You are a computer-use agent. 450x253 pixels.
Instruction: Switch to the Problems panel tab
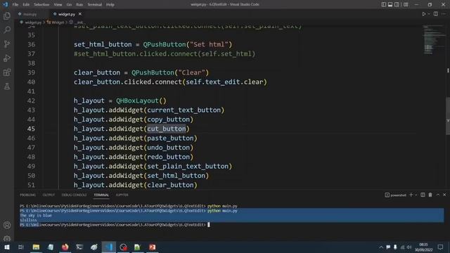click(28, 195)
